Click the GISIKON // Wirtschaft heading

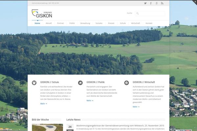[144, 82]
